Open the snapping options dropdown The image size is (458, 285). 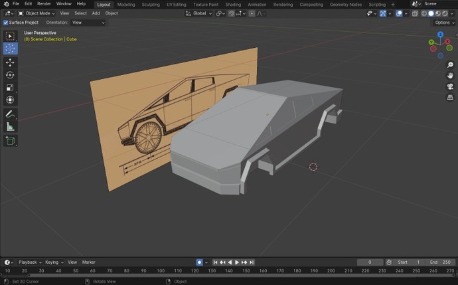241,13
